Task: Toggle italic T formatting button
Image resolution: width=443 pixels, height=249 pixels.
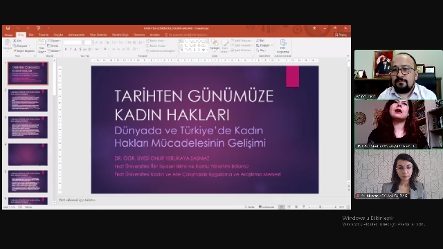Action: coord(71,49)
